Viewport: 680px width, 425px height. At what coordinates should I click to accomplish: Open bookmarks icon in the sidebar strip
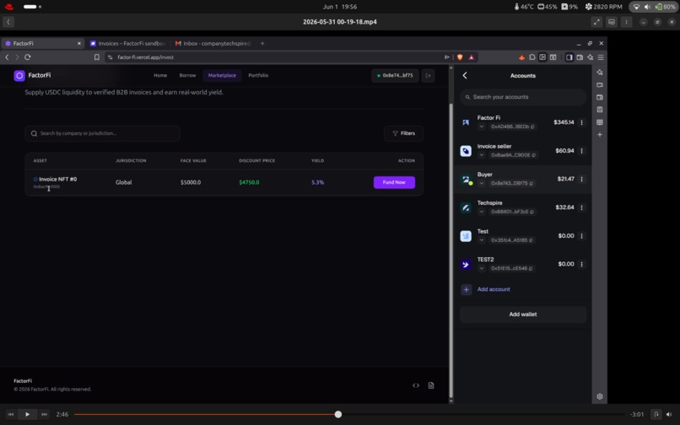click(x=600, y=110)
